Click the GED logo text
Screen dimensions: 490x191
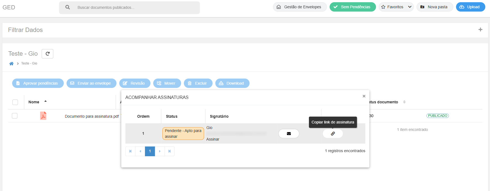point(9,7)
